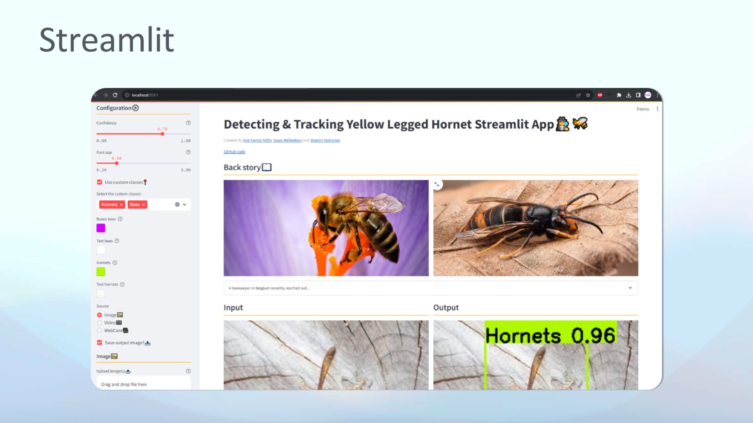Clear all selected custom classes
This screenshot has width=753, height=423.
tap(177, 204)
